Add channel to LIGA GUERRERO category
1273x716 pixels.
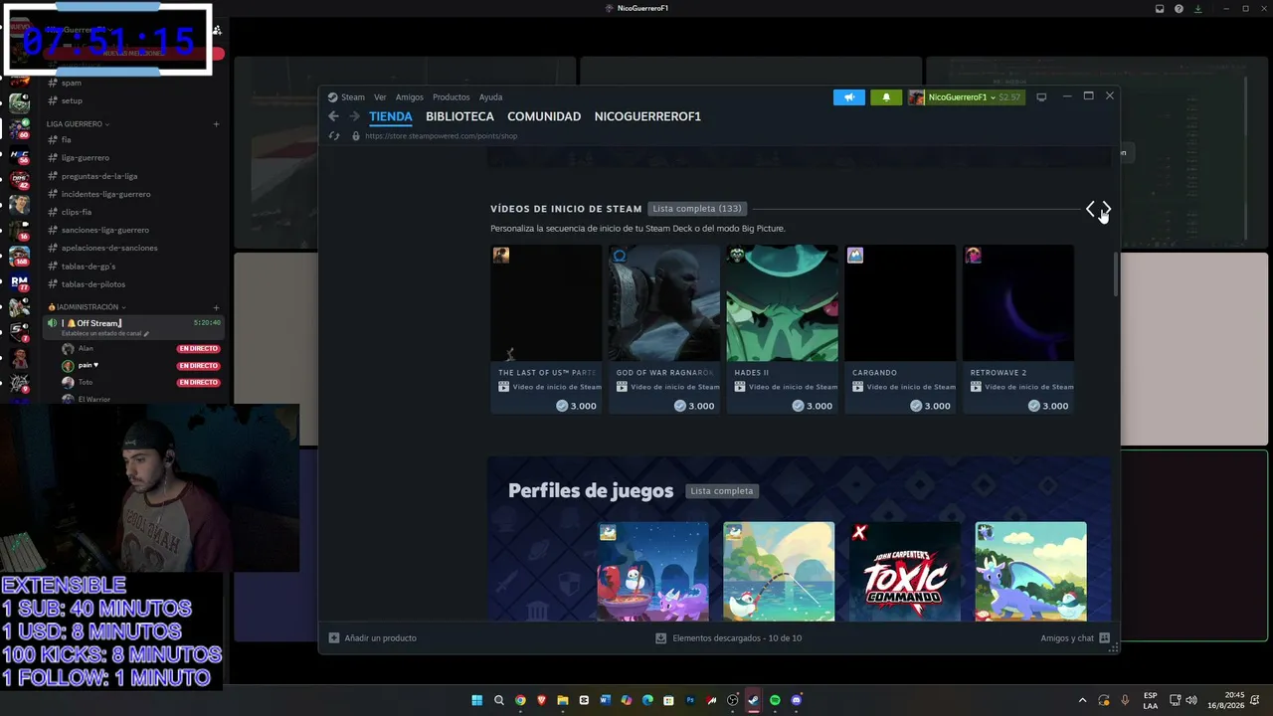point(216,124)
